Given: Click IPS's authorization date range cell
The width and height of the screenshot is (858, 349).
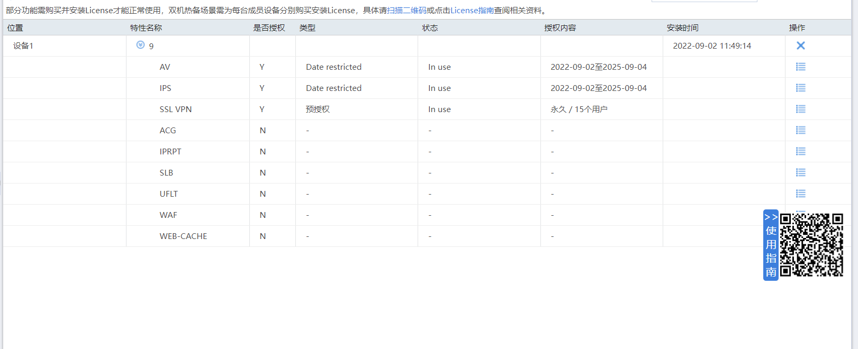Looking at the screenshot, I should [599, 88].
